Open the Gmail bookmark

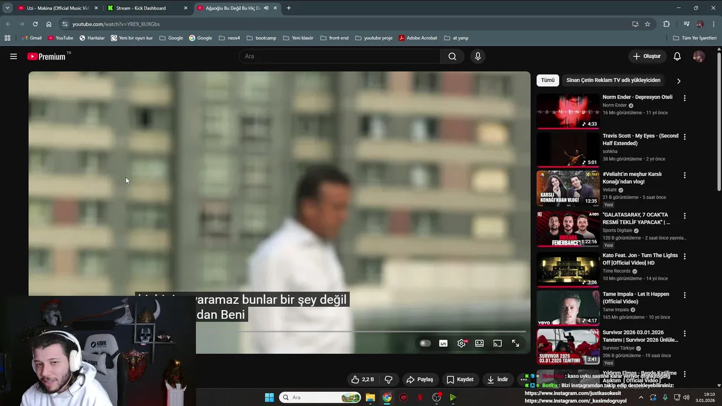32,38
